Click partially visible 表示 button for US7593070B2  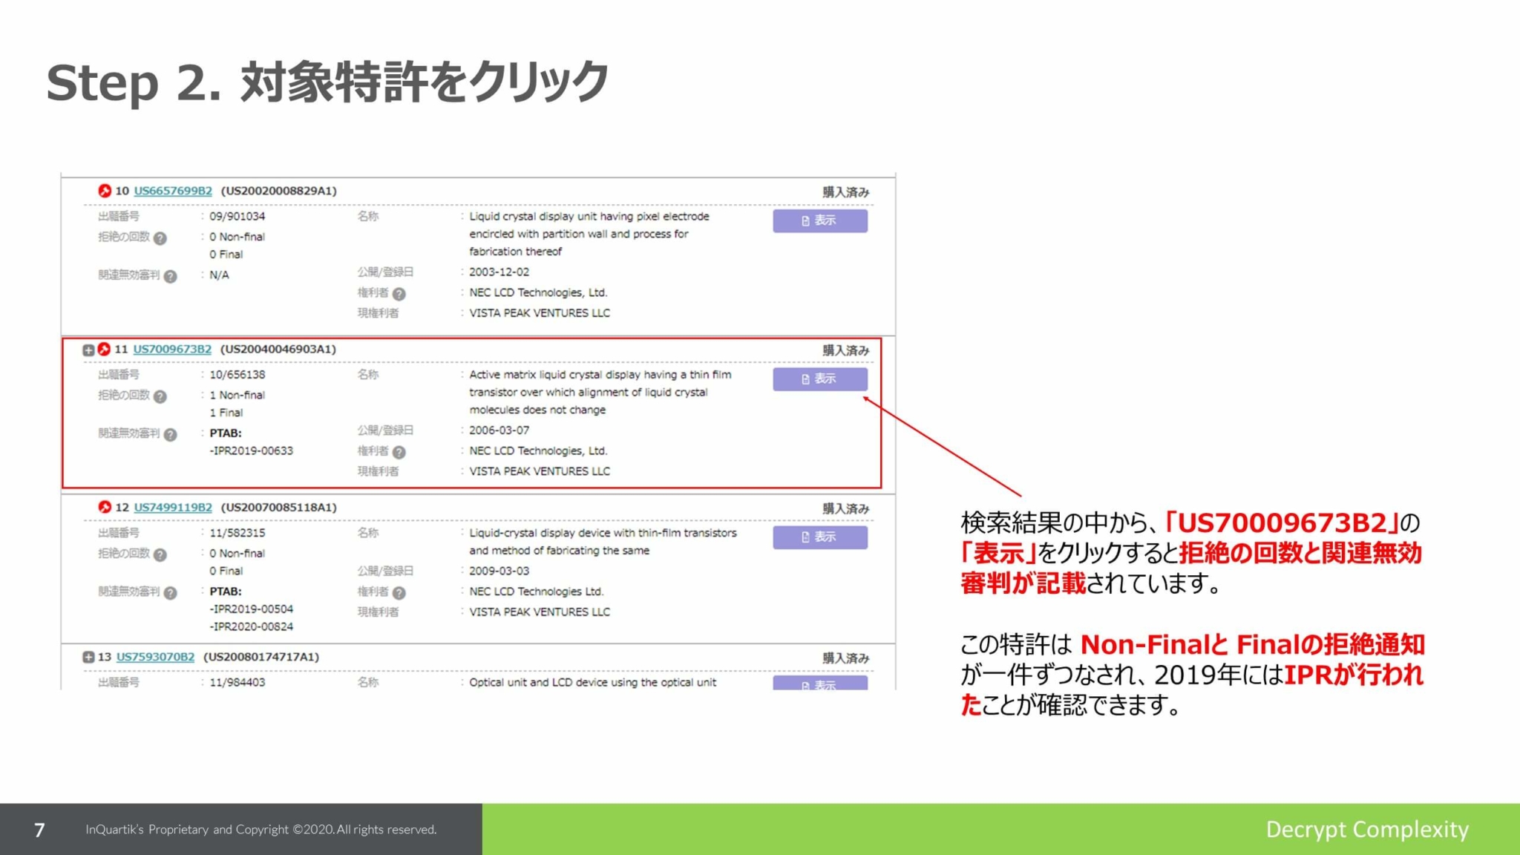(x=820, y=683)
